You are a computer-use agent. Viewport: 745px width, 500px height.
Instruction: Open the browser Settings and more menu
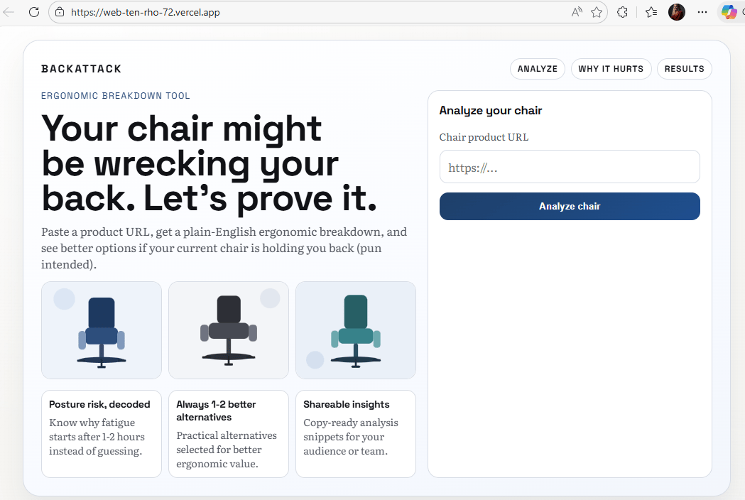pyautogui.click(x=702, y=12)
